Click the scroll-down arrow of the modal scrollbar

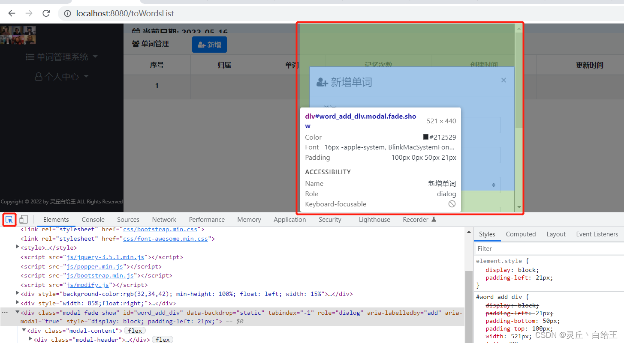pyautogui.click(x=519, y=207)
